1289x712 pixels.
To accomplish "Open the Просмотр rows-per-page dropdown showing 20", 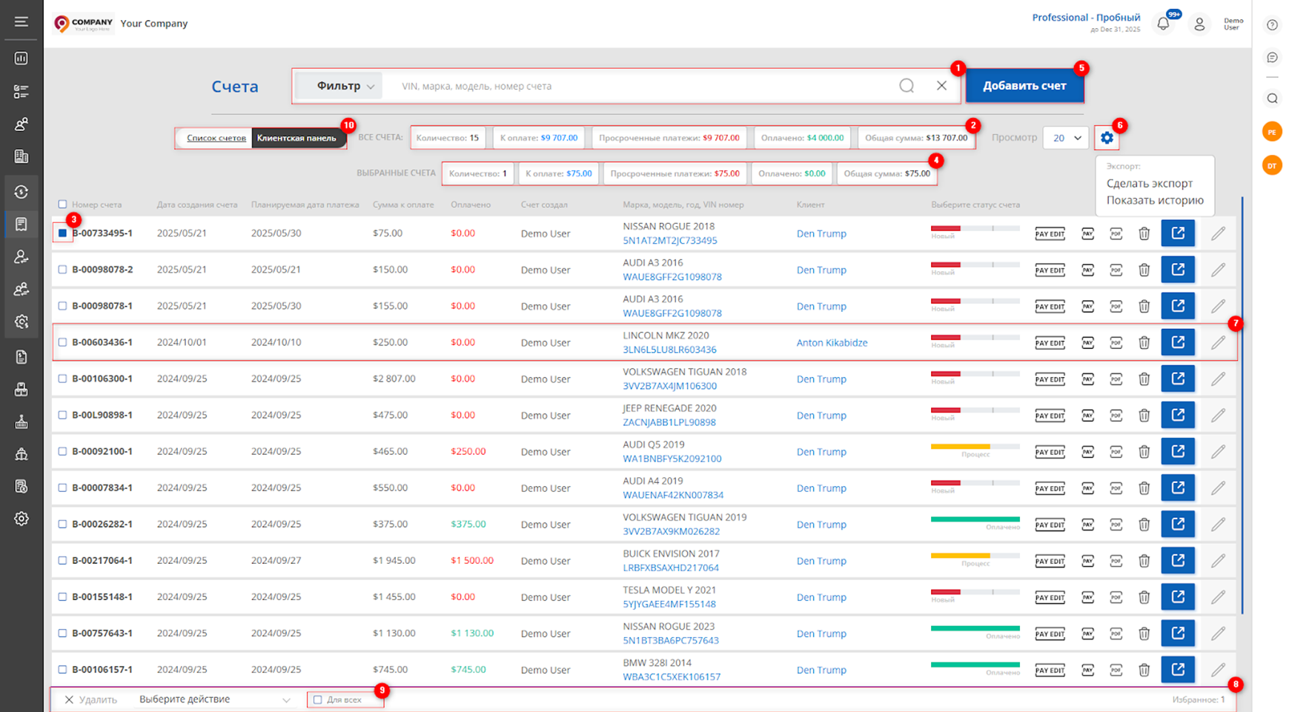I will [1066, 138].
